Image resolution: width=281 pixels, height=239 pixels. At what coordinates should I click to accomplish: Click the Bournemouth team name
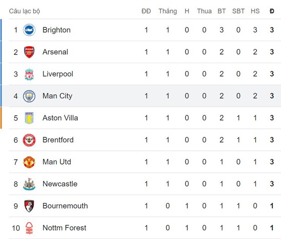tap(65, 206)
